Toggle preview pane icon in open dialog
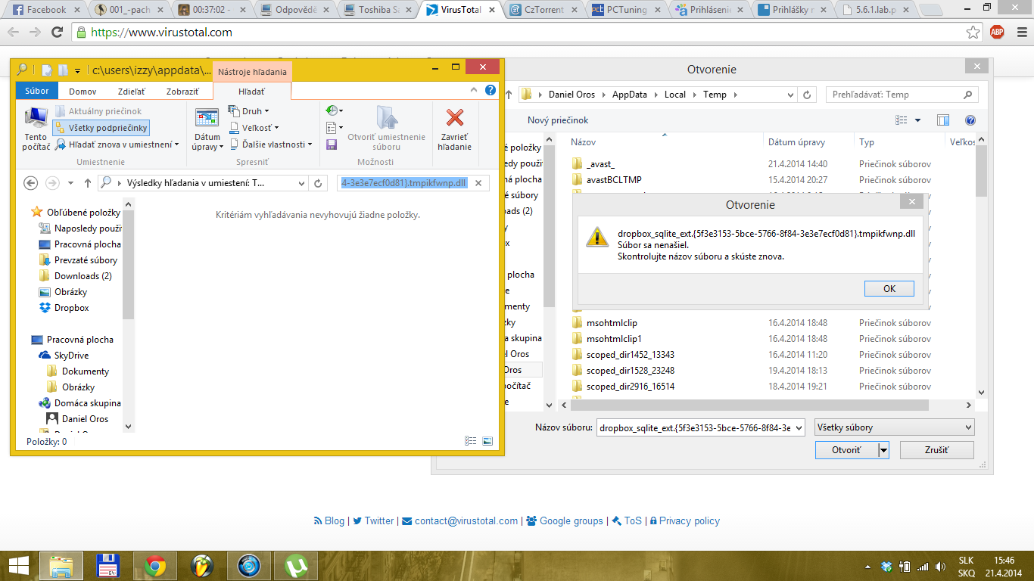 (x=943, y=120)
